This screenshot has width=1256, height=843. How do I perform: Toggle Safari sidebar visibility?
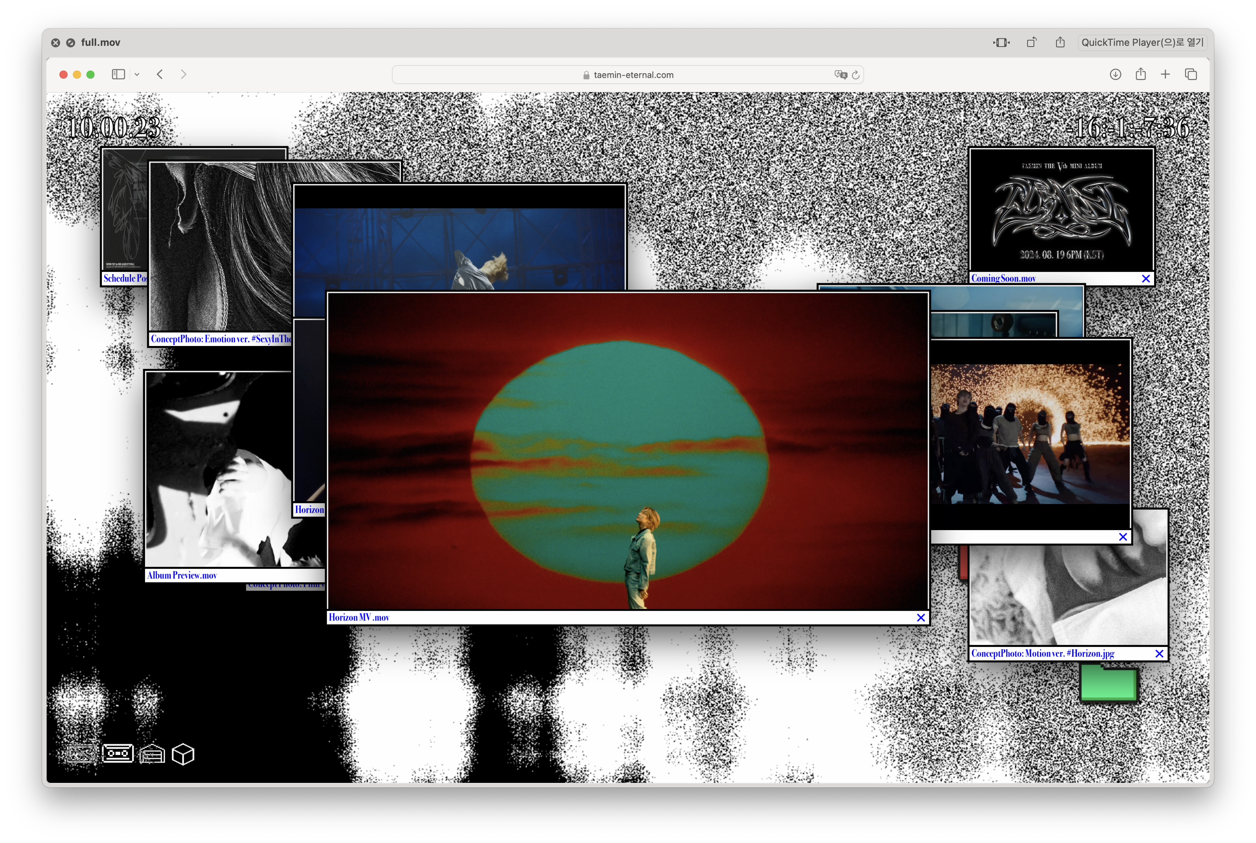[118, 74]
